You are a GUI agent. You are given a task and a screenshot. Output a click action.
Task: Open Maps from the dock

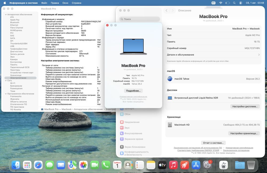point(72,165)
